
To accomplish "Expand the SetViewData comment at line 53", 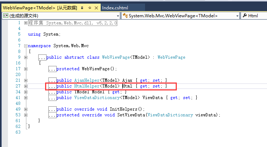I will (26, 115).
